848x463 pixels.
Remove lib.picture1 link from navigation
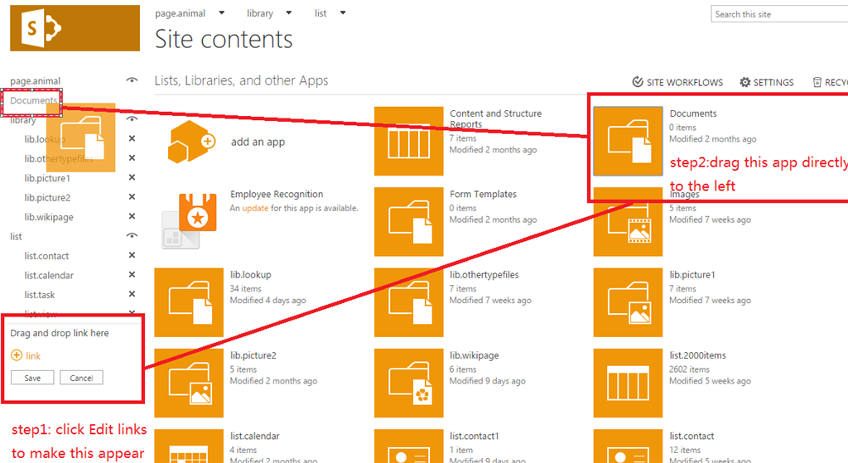pos(132,177)
